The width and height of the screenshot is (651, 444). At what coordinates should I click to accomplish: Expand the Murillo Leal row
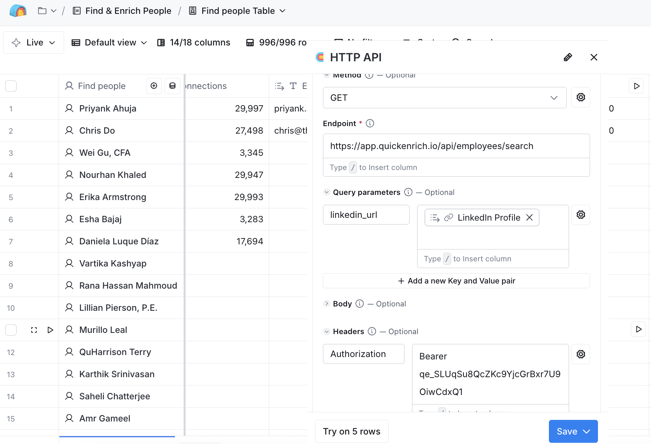coord(34,330)
